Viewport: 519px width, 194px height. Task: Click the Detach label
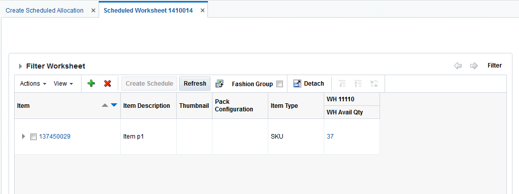[x=314, y=84]
